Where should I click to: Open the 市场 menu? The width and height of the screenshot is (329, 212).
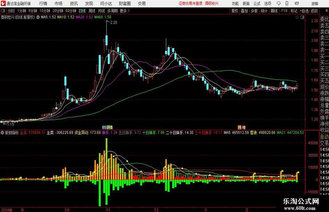58,3
